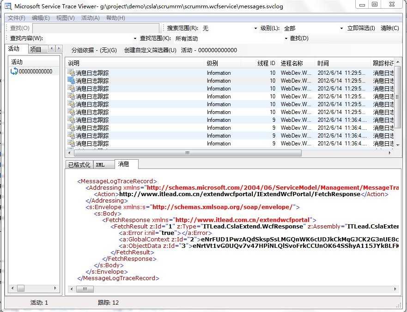Click 跟踪: 12 in the status bar
The width and height of the screenshot is (407, 312).
pos(108,302)
